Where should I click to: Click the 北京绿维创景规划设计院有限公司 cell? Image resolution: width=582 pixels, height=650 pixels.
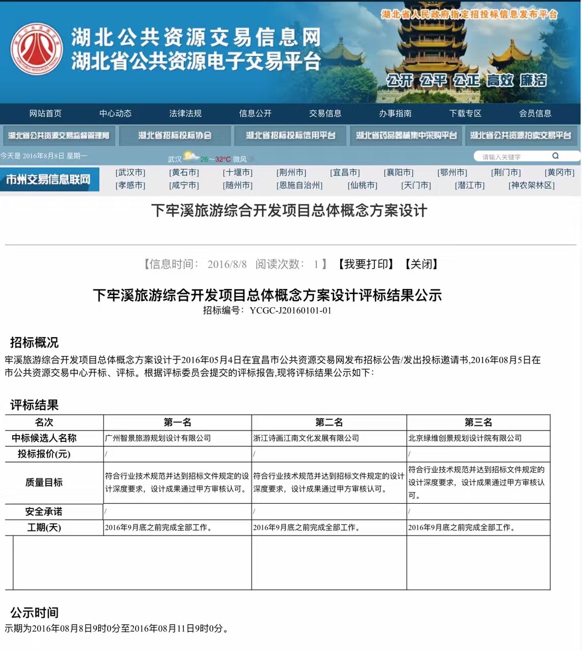pyautogui.click(x=478, y=438)
